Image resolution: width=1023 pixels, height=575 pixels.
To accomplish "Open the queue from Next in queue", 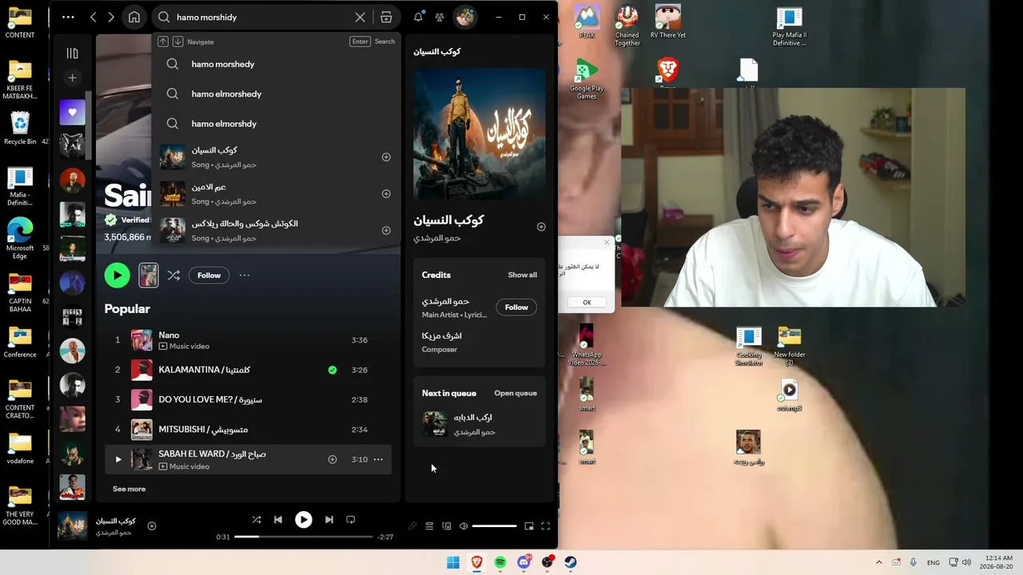I will (x=515, y=393).
